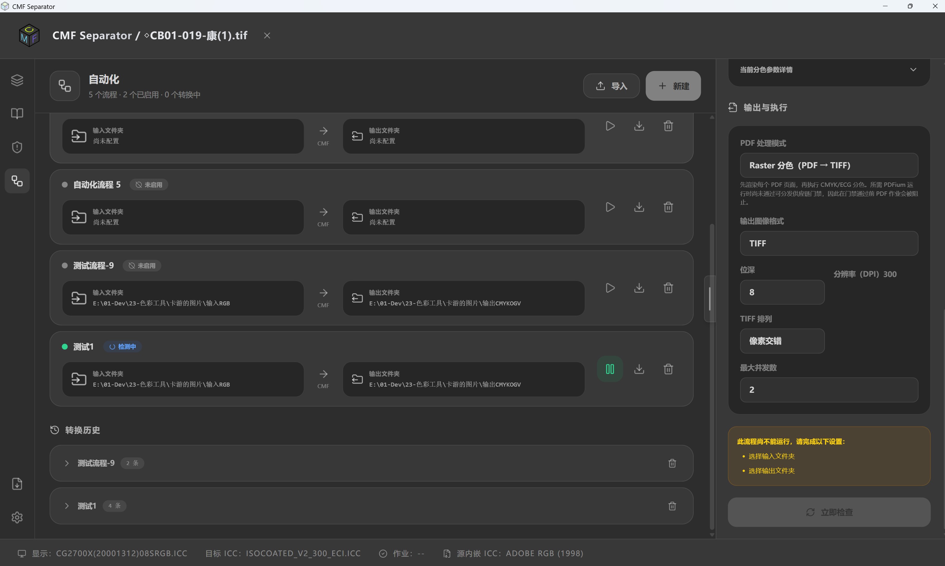Screen dimensions: 945x566
Task: Open the file export sidebar icon
Action: 17,484
